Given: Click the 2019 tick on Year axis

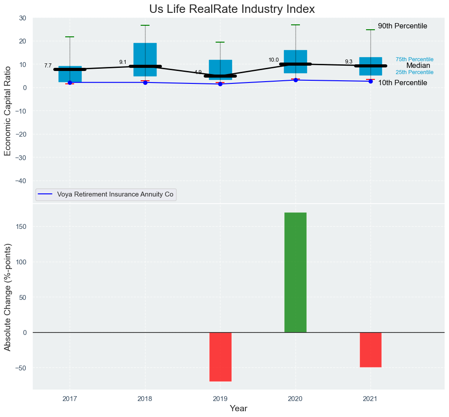Looking at the screenshot, I should 220,398.
